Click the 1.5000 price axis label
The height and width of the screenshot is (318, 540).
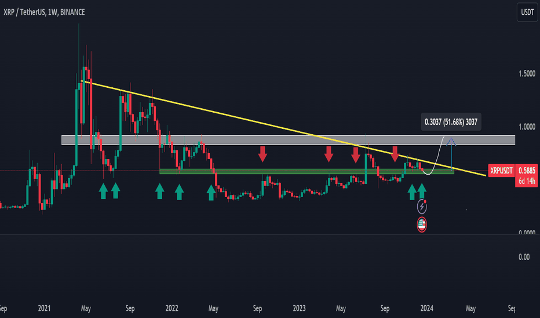click(527, 73)
